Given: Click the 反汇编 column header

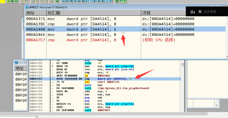Looking at the screenshot, I should tap(94, 13).
